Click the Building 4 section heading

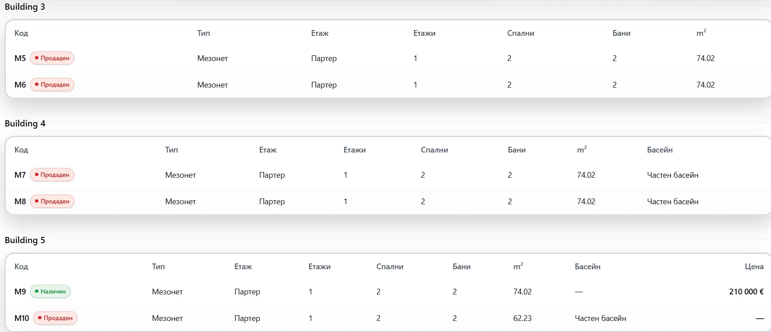tap(25, 123)
